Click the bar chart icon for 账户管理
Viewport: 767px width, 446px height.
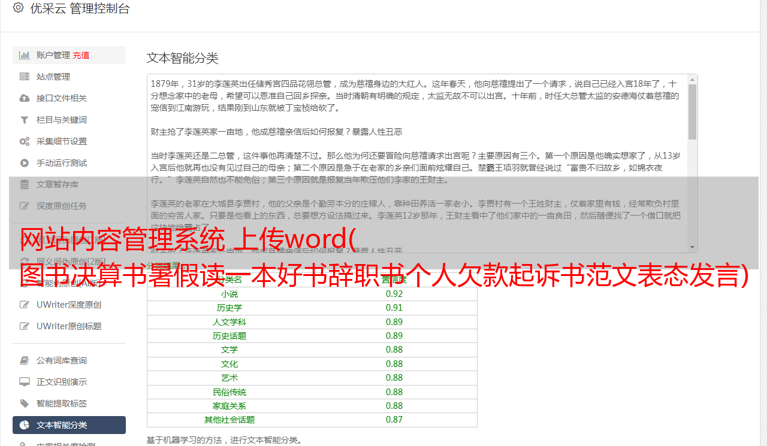pyautogui.click(x=24, y=55)
